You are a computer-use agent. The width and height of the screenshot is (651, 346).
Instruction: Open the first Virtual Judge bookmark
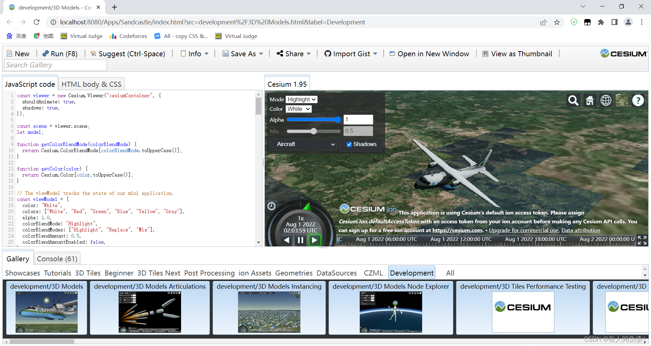[81, 36]
